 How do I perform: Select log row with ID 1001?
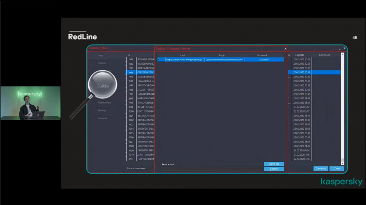pyautogui.click(x=131, y=116)
